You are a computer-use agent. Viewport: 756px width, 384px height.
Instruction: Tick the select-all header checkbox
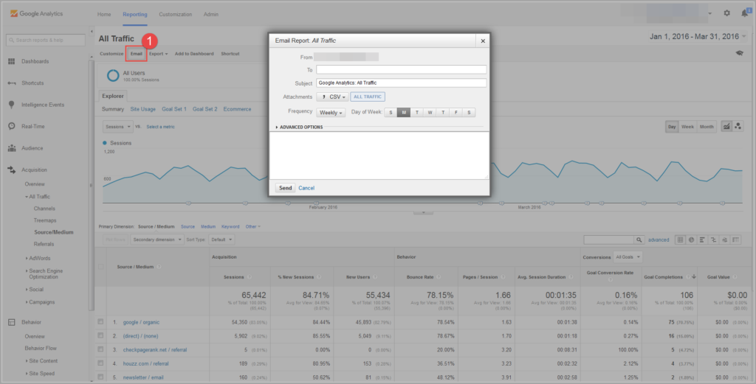click(100, 267)
